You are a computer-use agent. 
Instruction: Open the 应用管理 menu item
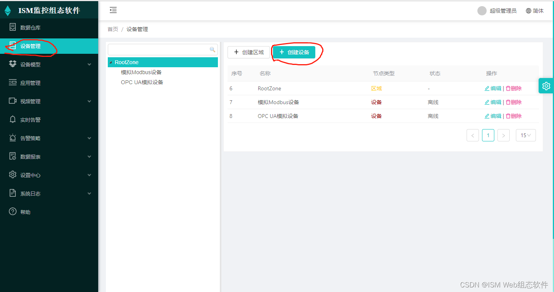[x=49, y=83]
